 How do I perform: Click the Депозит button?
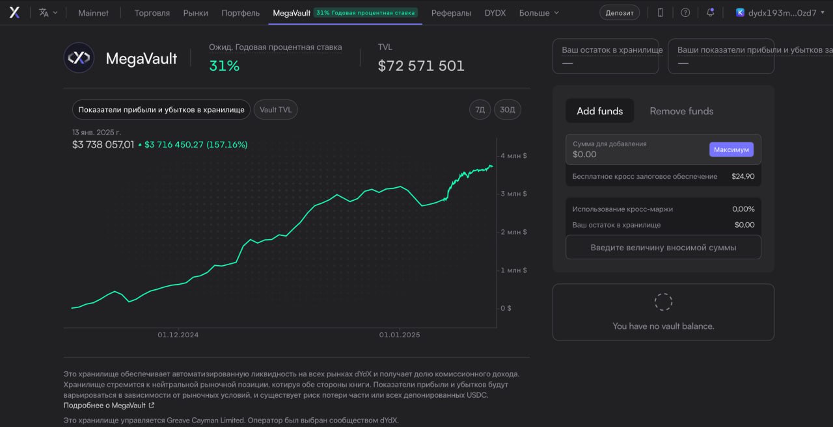[x=619, y=12]
